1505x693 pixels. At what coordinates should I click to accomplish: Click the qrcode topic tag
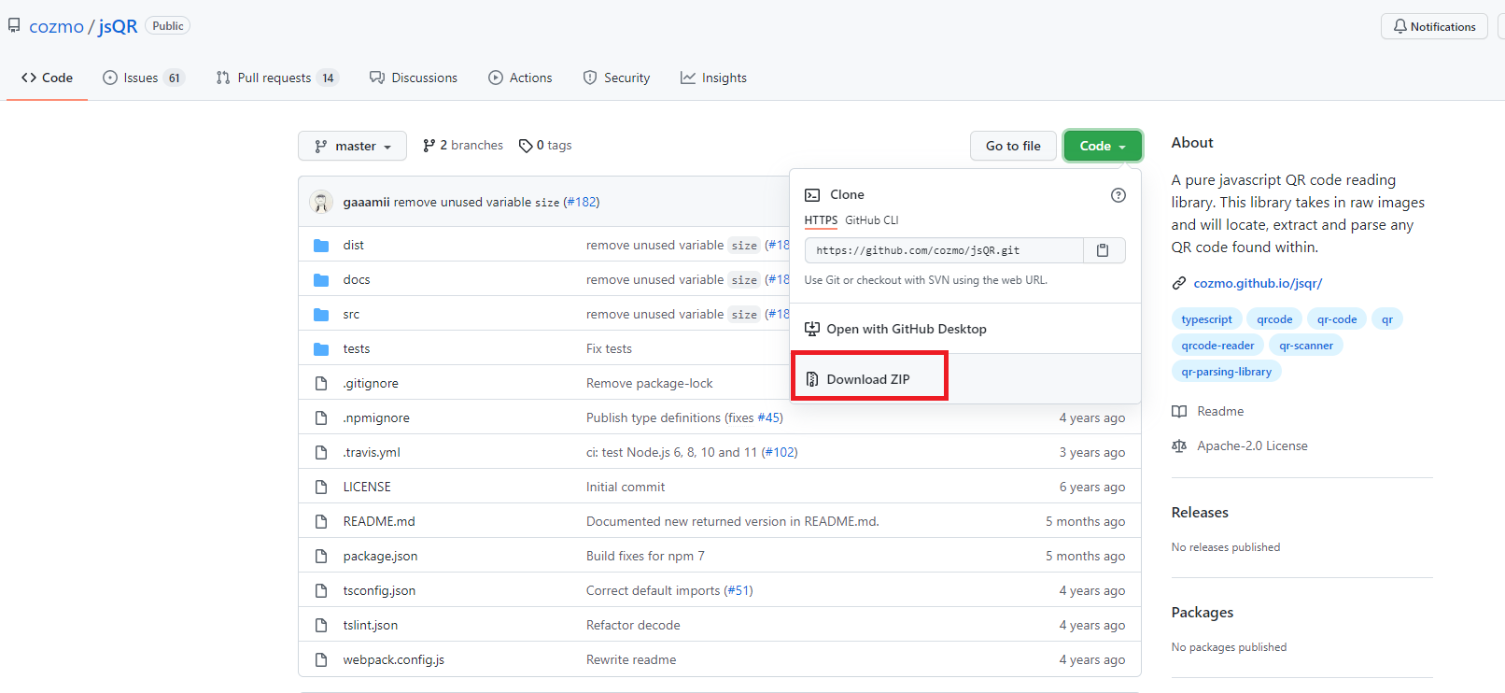click(1274, 319)
